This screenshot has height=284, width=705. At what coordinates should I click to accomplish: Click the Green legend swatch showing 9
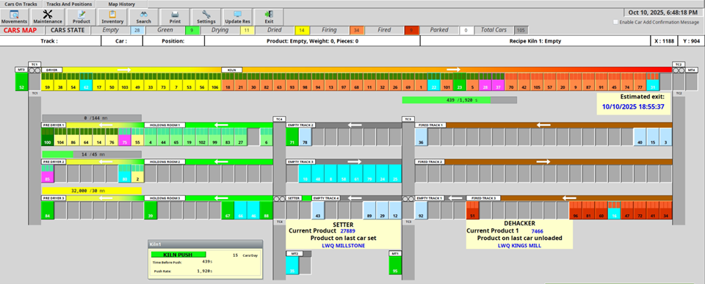pyautogui.click(x=192, y=30)
